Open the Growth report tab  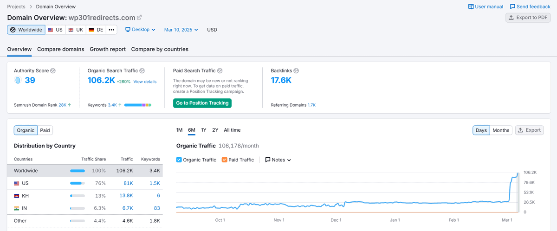click(x=108, y=49)
